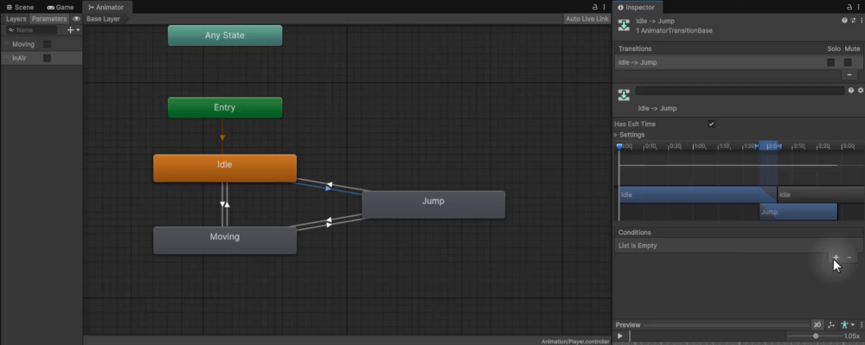
Task: Open help for the Idle -> Jump header
Action: point(844,21)
